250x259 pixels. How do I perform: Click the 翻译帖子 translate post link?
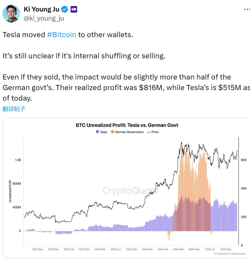[14, 109]
